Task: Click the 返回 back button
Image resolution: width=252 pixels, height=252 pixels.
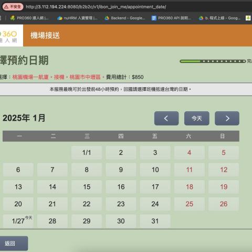Action: point(14,243)
